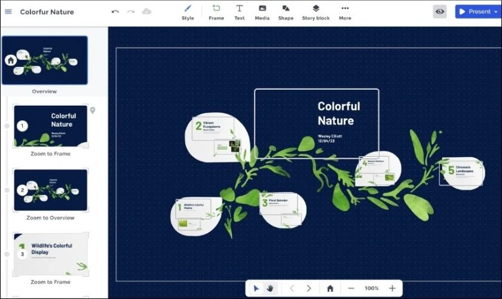This screenshot has height=299, width=502.
Task: Expand the Present dropdown arrow
Action: click(496, 12)
